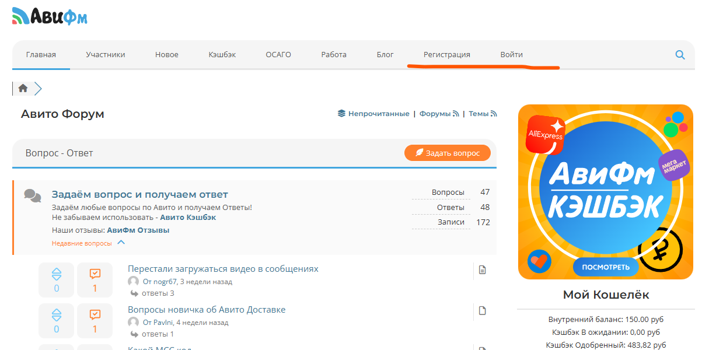Click answer count icon for video loading question
Viewport: 709px width, 350px height.
click(95, 274)
